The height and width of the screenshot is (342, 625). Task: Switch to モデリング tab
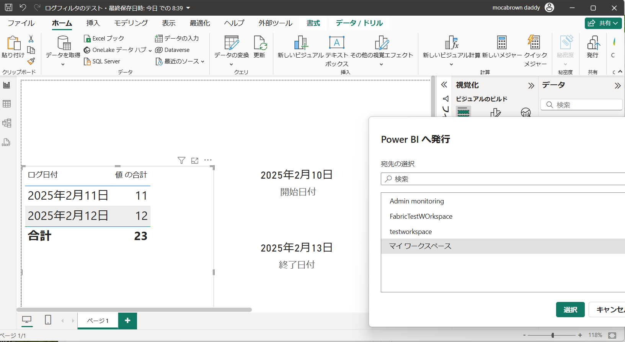tap(131, 23)
